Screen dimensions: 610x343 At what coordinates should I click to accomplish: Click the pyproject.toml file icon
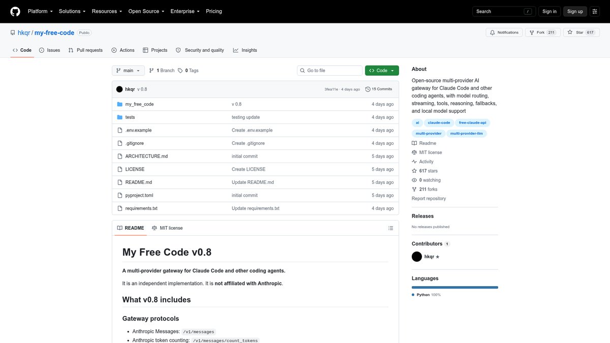tap(119, 195)
